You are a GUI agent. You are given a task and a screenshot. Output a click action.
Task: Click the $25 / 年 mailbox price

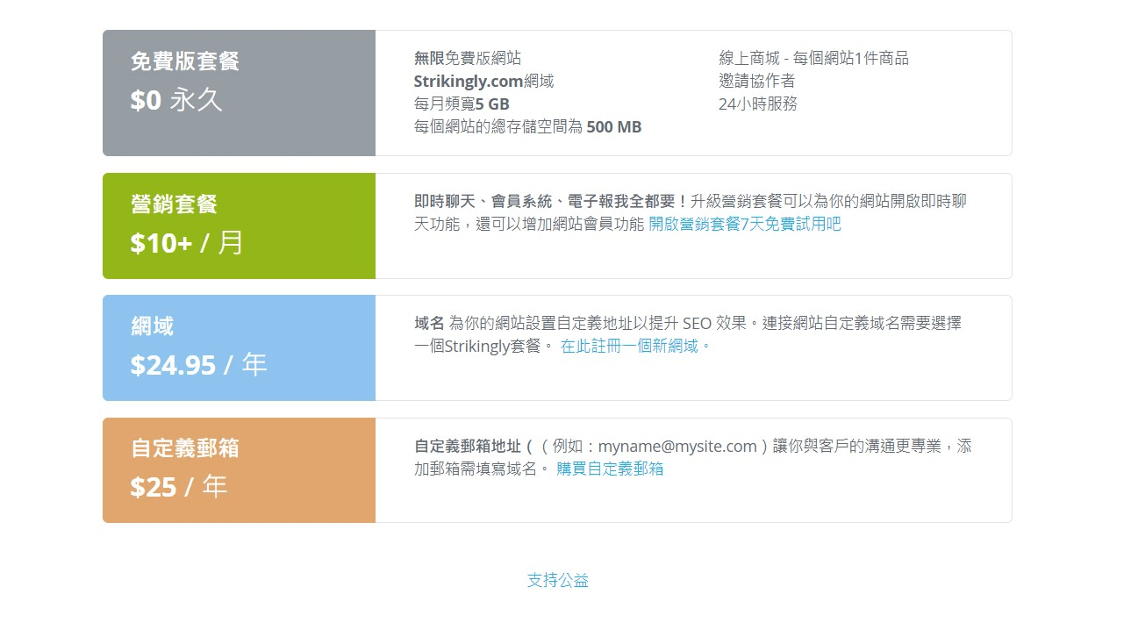point(179,487)
